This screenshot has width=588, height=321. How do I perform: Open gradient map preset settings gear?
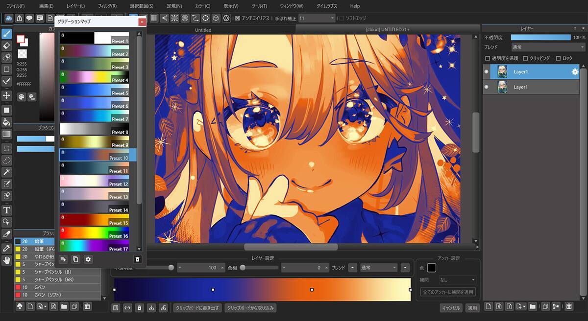click(88, 259)
